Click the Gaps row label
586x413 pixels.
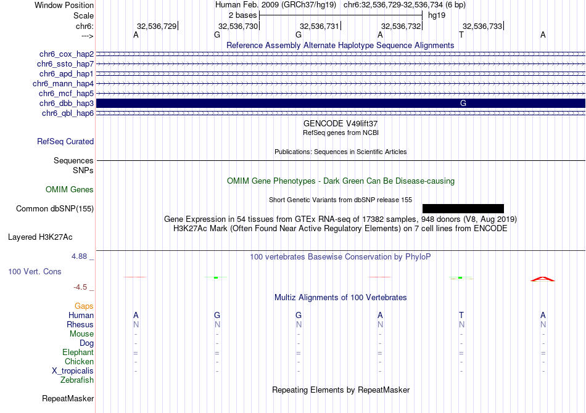84,306
